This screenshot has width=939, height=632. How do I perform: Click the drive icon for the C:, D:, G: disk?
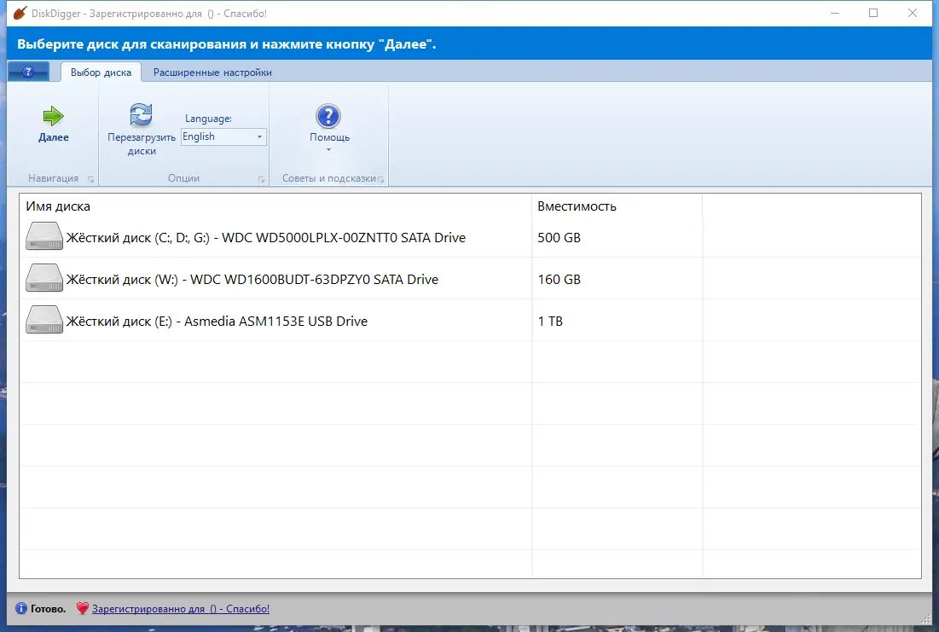(44, 236)
